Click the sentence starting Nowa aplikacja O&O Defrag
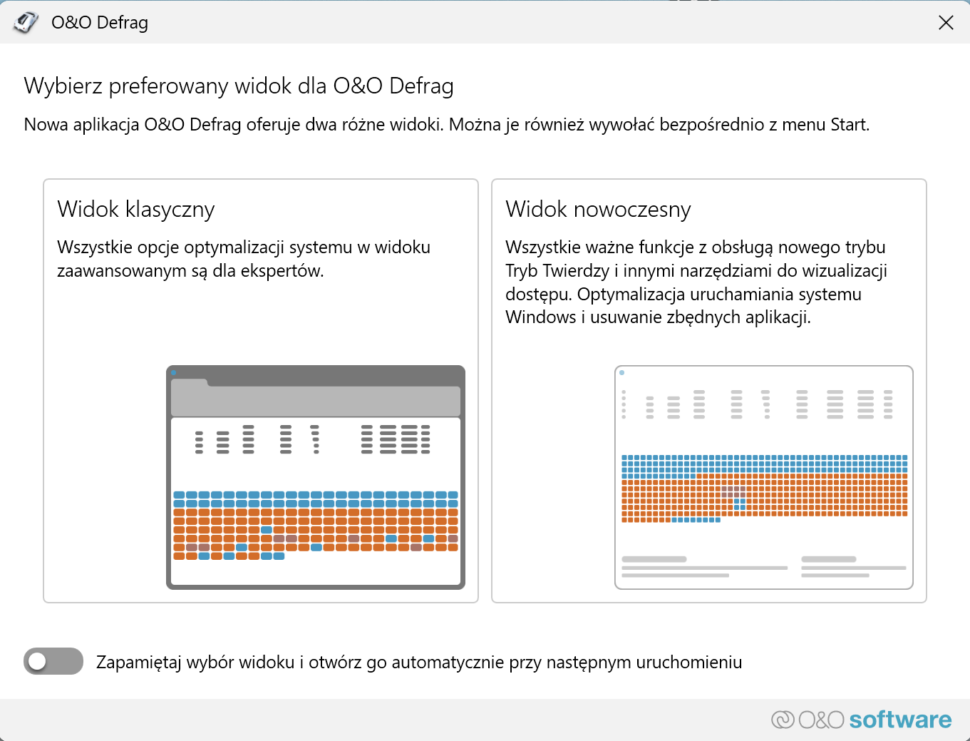Screen dimensions: 970x741 (x=447, y=125)
